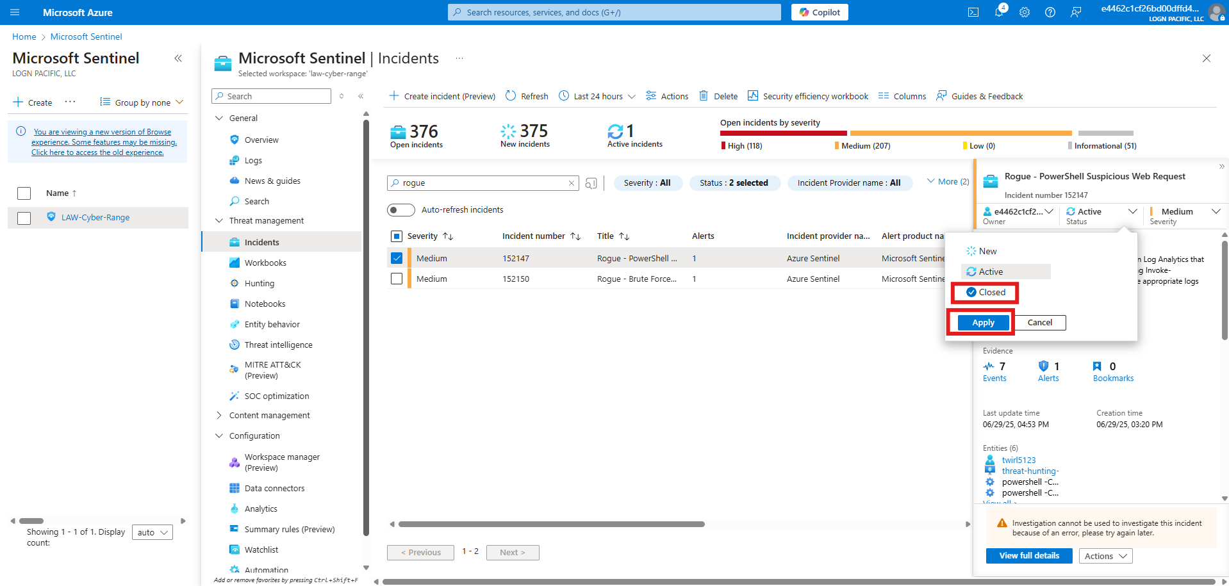This screenshot has width=1229, height=586.
Task: Open the Severity : All filter
Action: pyautogui.click(x=647, y=183)
